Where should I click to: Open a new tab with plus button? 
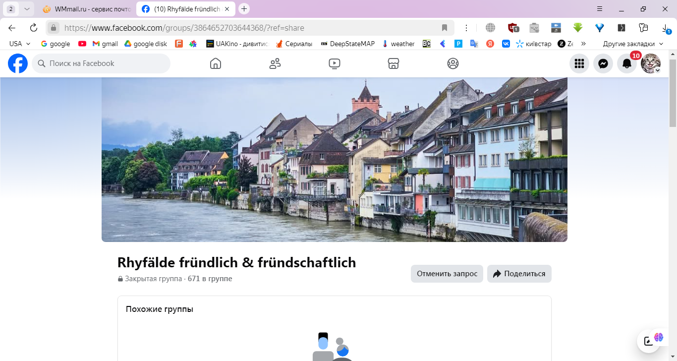click(244, 9)
